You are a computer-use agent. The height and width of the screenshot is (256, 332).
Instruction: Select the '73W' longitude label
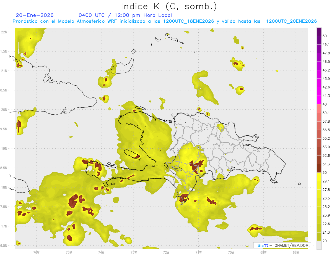134,252
